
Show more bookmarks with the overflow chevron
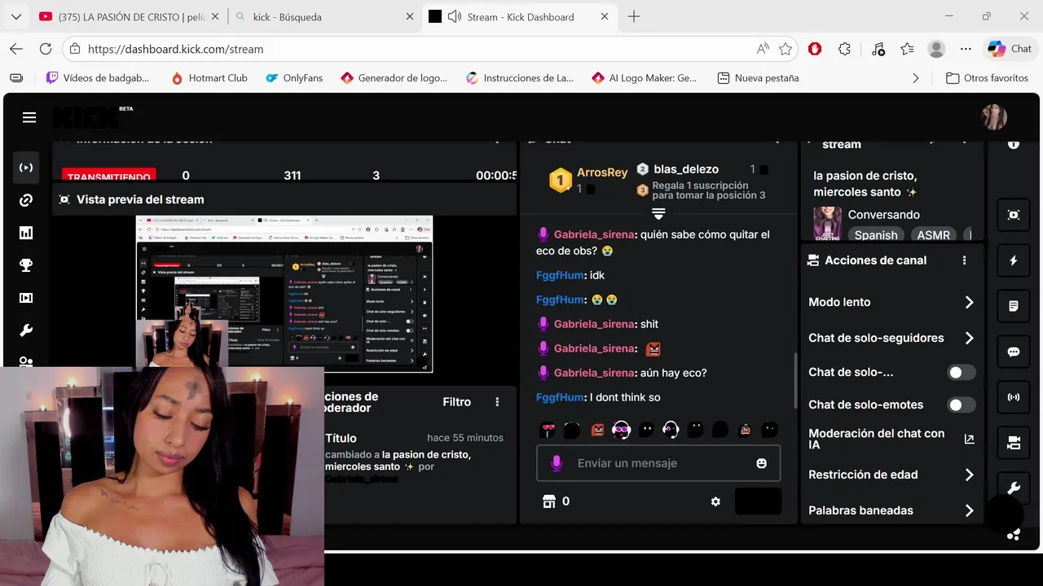[915, 78]
